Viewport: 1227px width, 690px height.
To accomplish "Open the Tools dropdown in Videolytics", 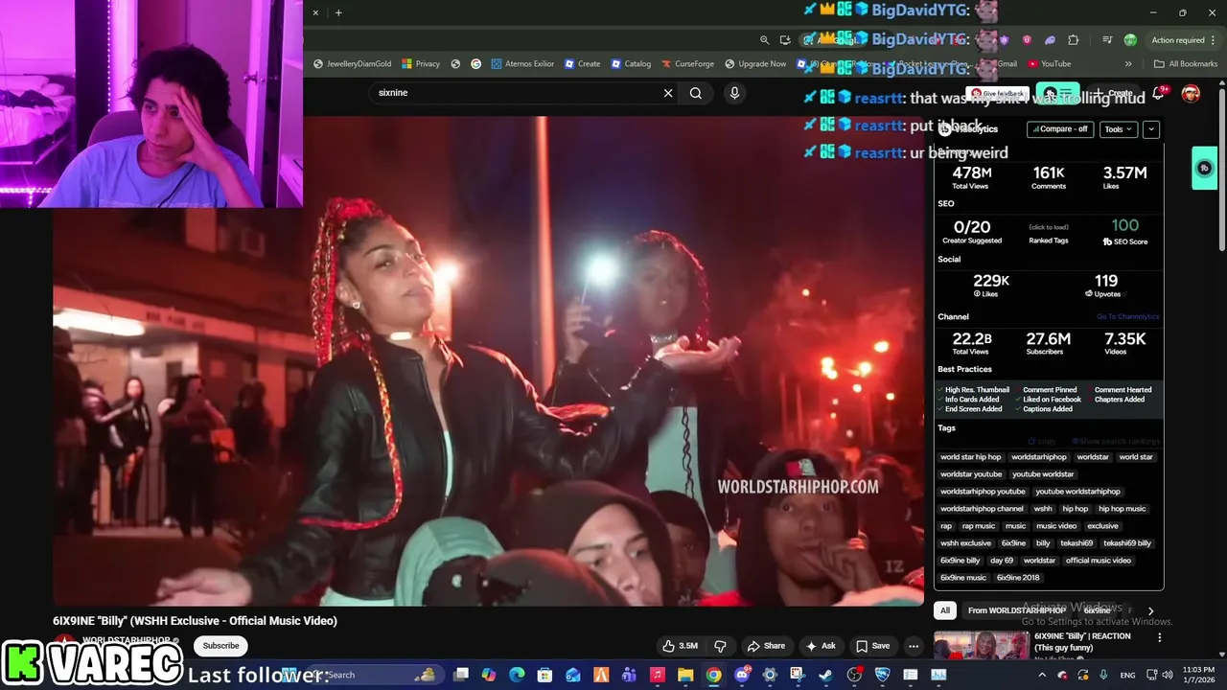I will tap(1118, 129).
